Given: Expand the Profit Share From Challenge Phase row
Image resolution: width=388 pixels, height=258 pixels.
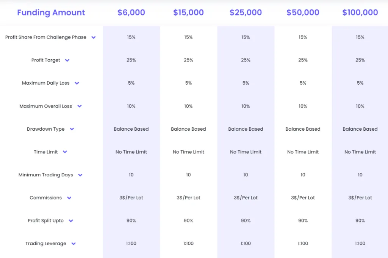Looking at the screenshot, I should click(x=93, y=37).
